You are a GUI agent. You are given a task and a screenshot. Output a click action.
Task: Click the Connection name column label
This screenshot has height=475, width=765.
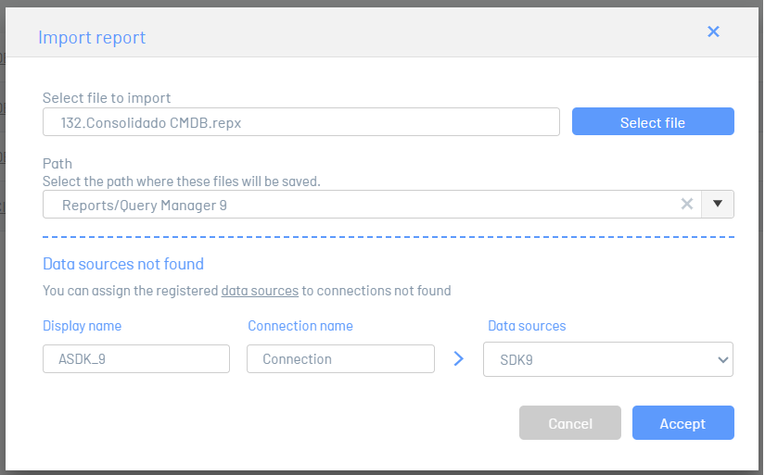coord(300,326)
